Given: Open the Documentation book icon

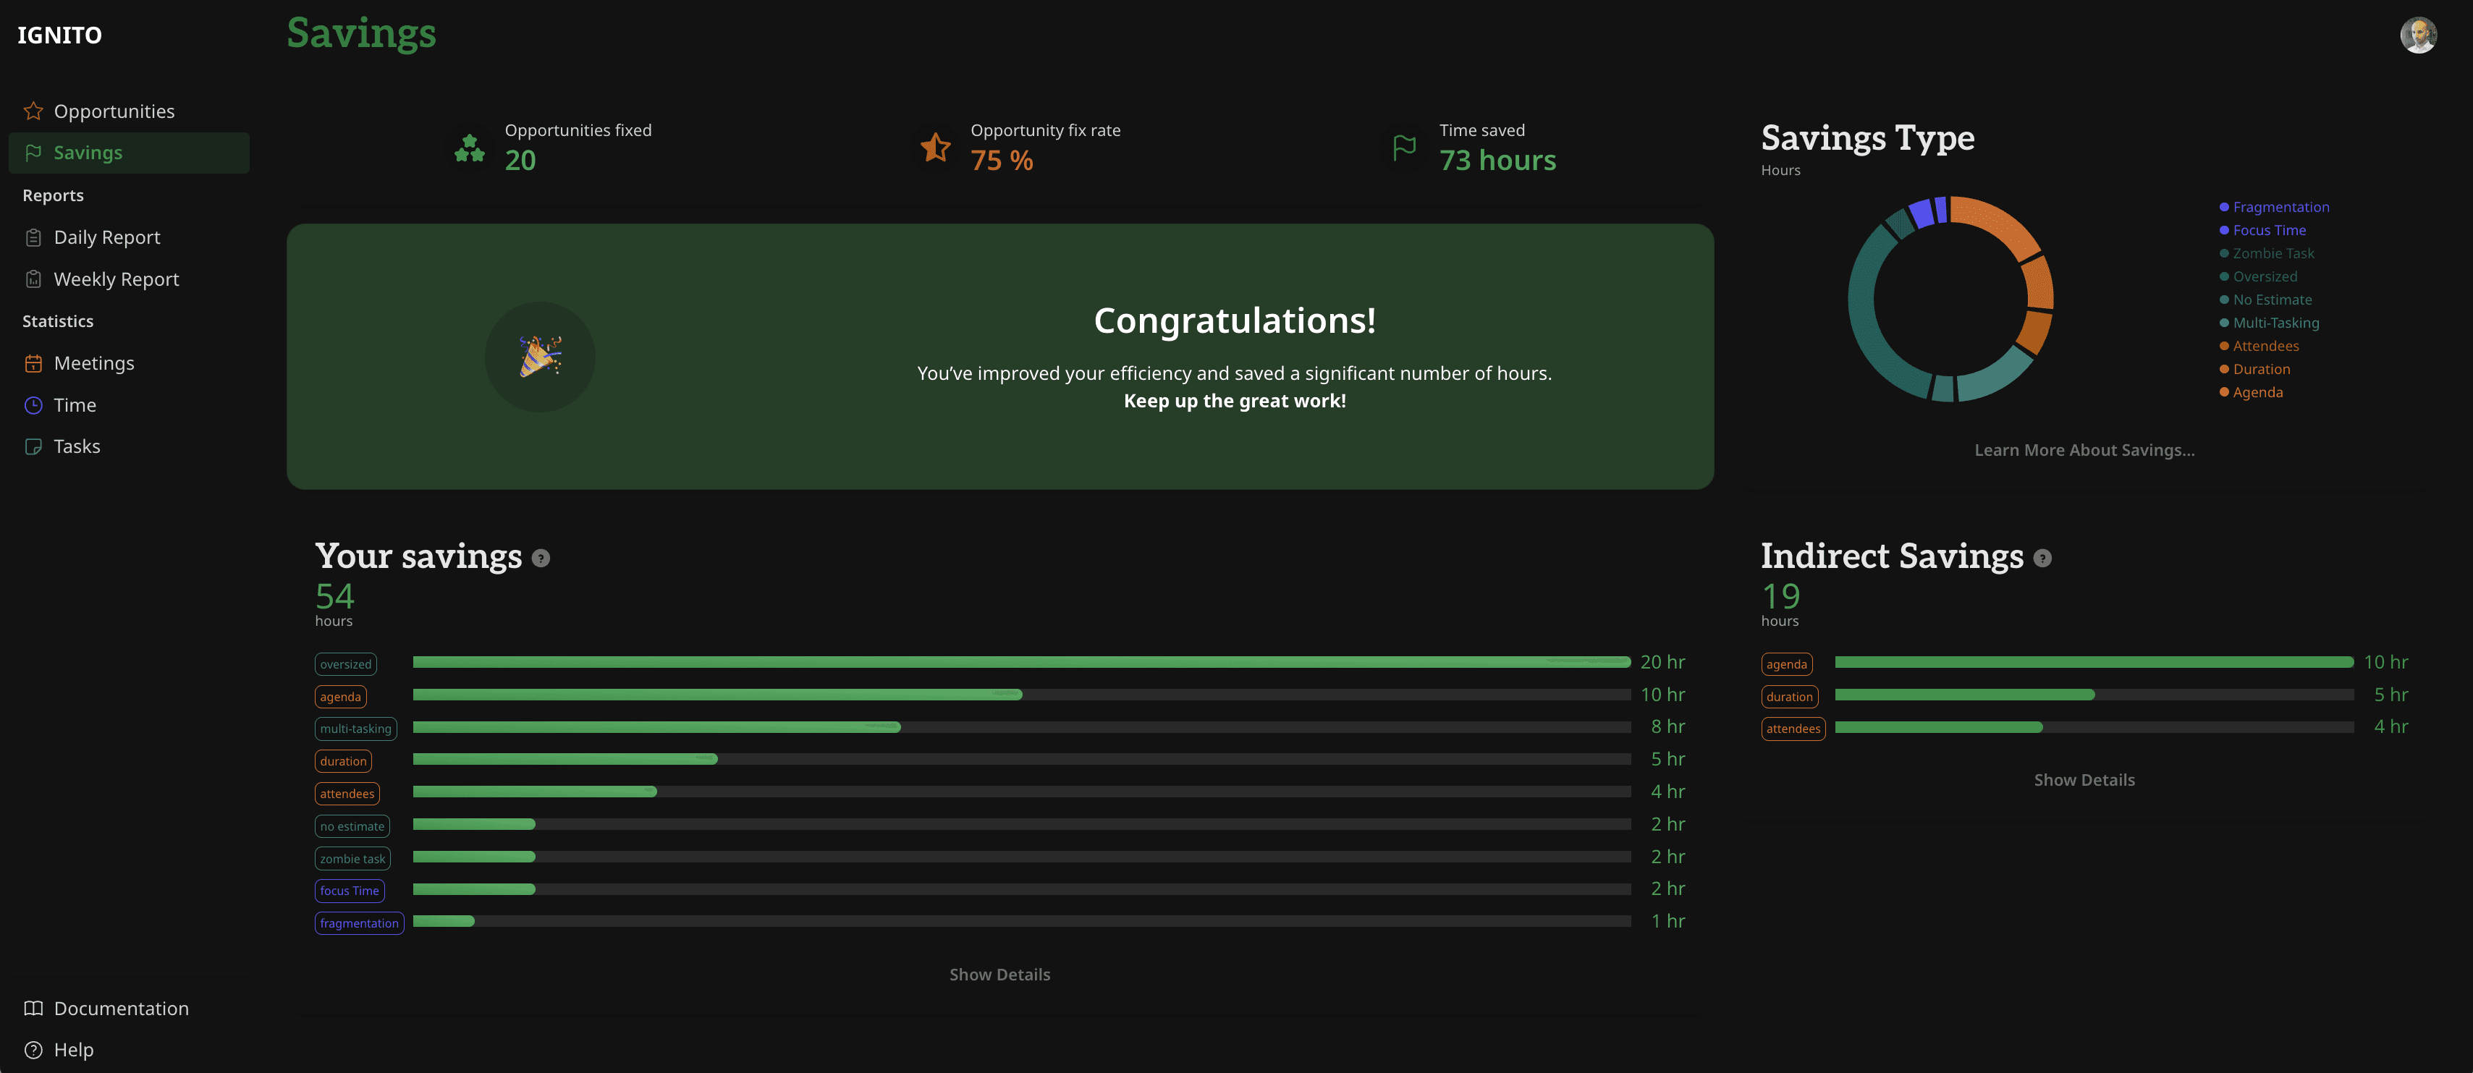Looking at the screenshot, I should click(x=33, y=1008).
